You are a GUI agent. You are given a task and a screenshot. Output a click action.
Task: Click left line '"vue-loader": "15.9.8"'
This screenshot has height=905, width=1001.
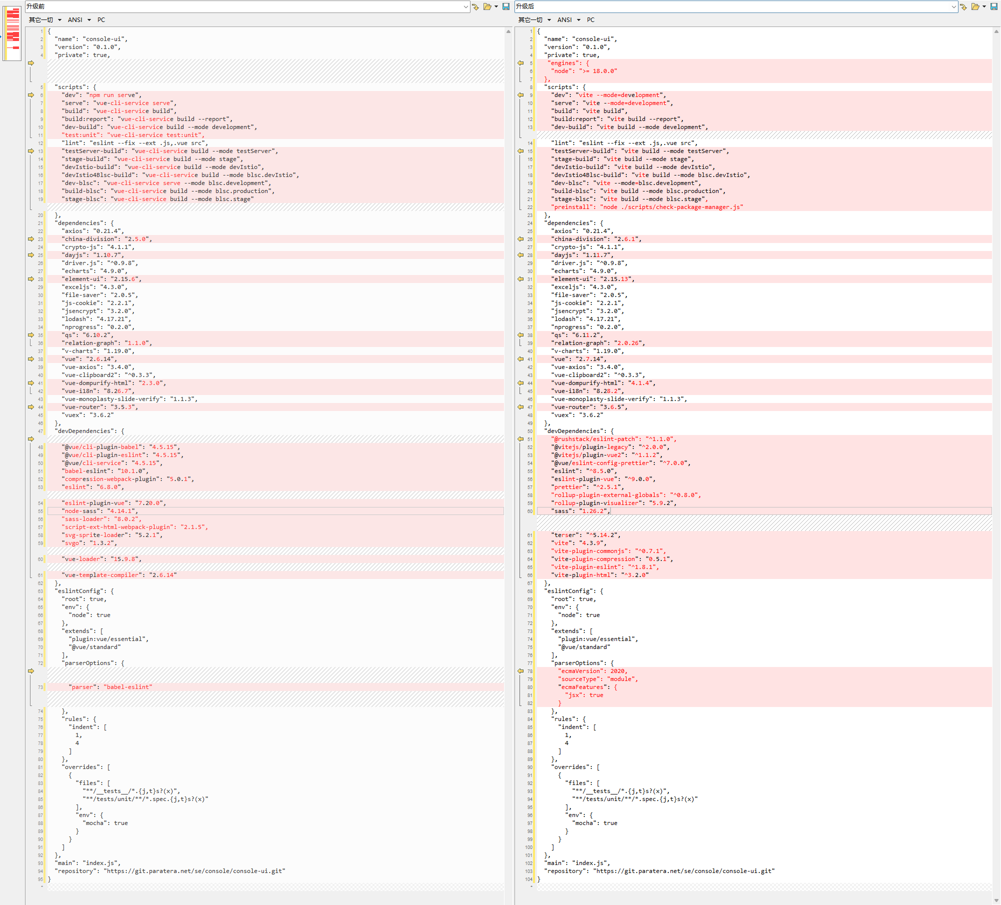click(x=101, y=559)
